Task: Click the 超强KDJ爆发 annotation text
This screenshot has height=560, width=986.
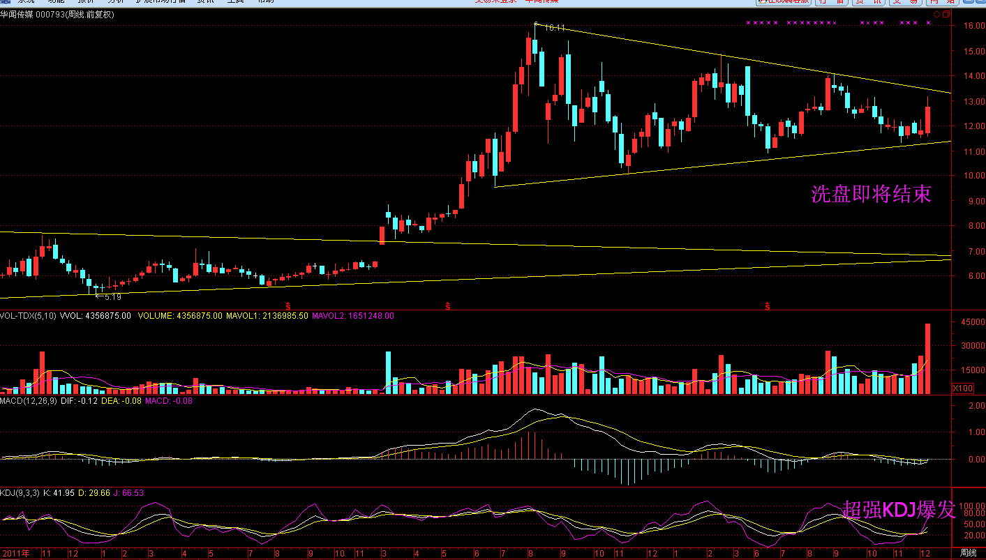Action: point(899,510)
